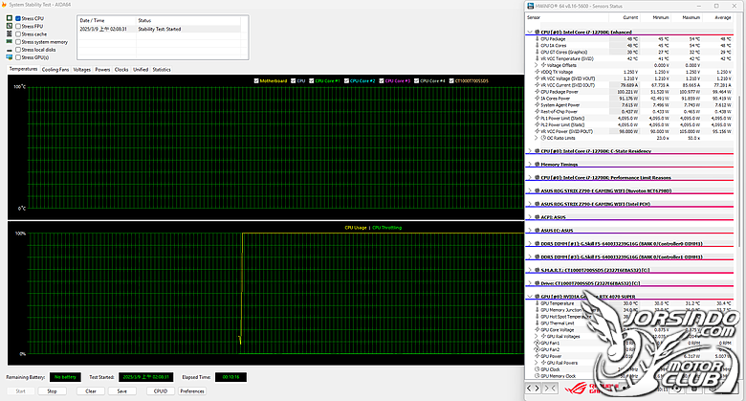Viewport: 746px width, 401px height.
Task: Open the Clocks tab
Action: [121, 70]
